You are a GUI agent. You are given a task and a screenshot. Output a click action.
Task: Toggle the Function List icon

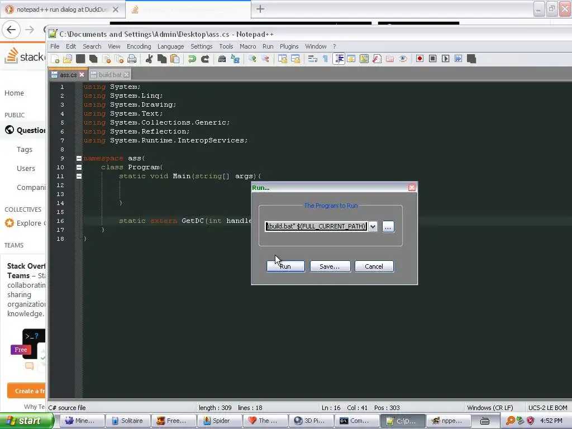[x=377, y=59]
